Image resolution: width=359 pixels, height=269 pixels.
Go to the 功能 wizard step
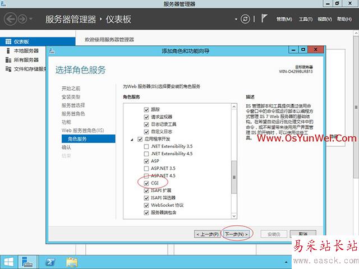click(x=66, y=122)
